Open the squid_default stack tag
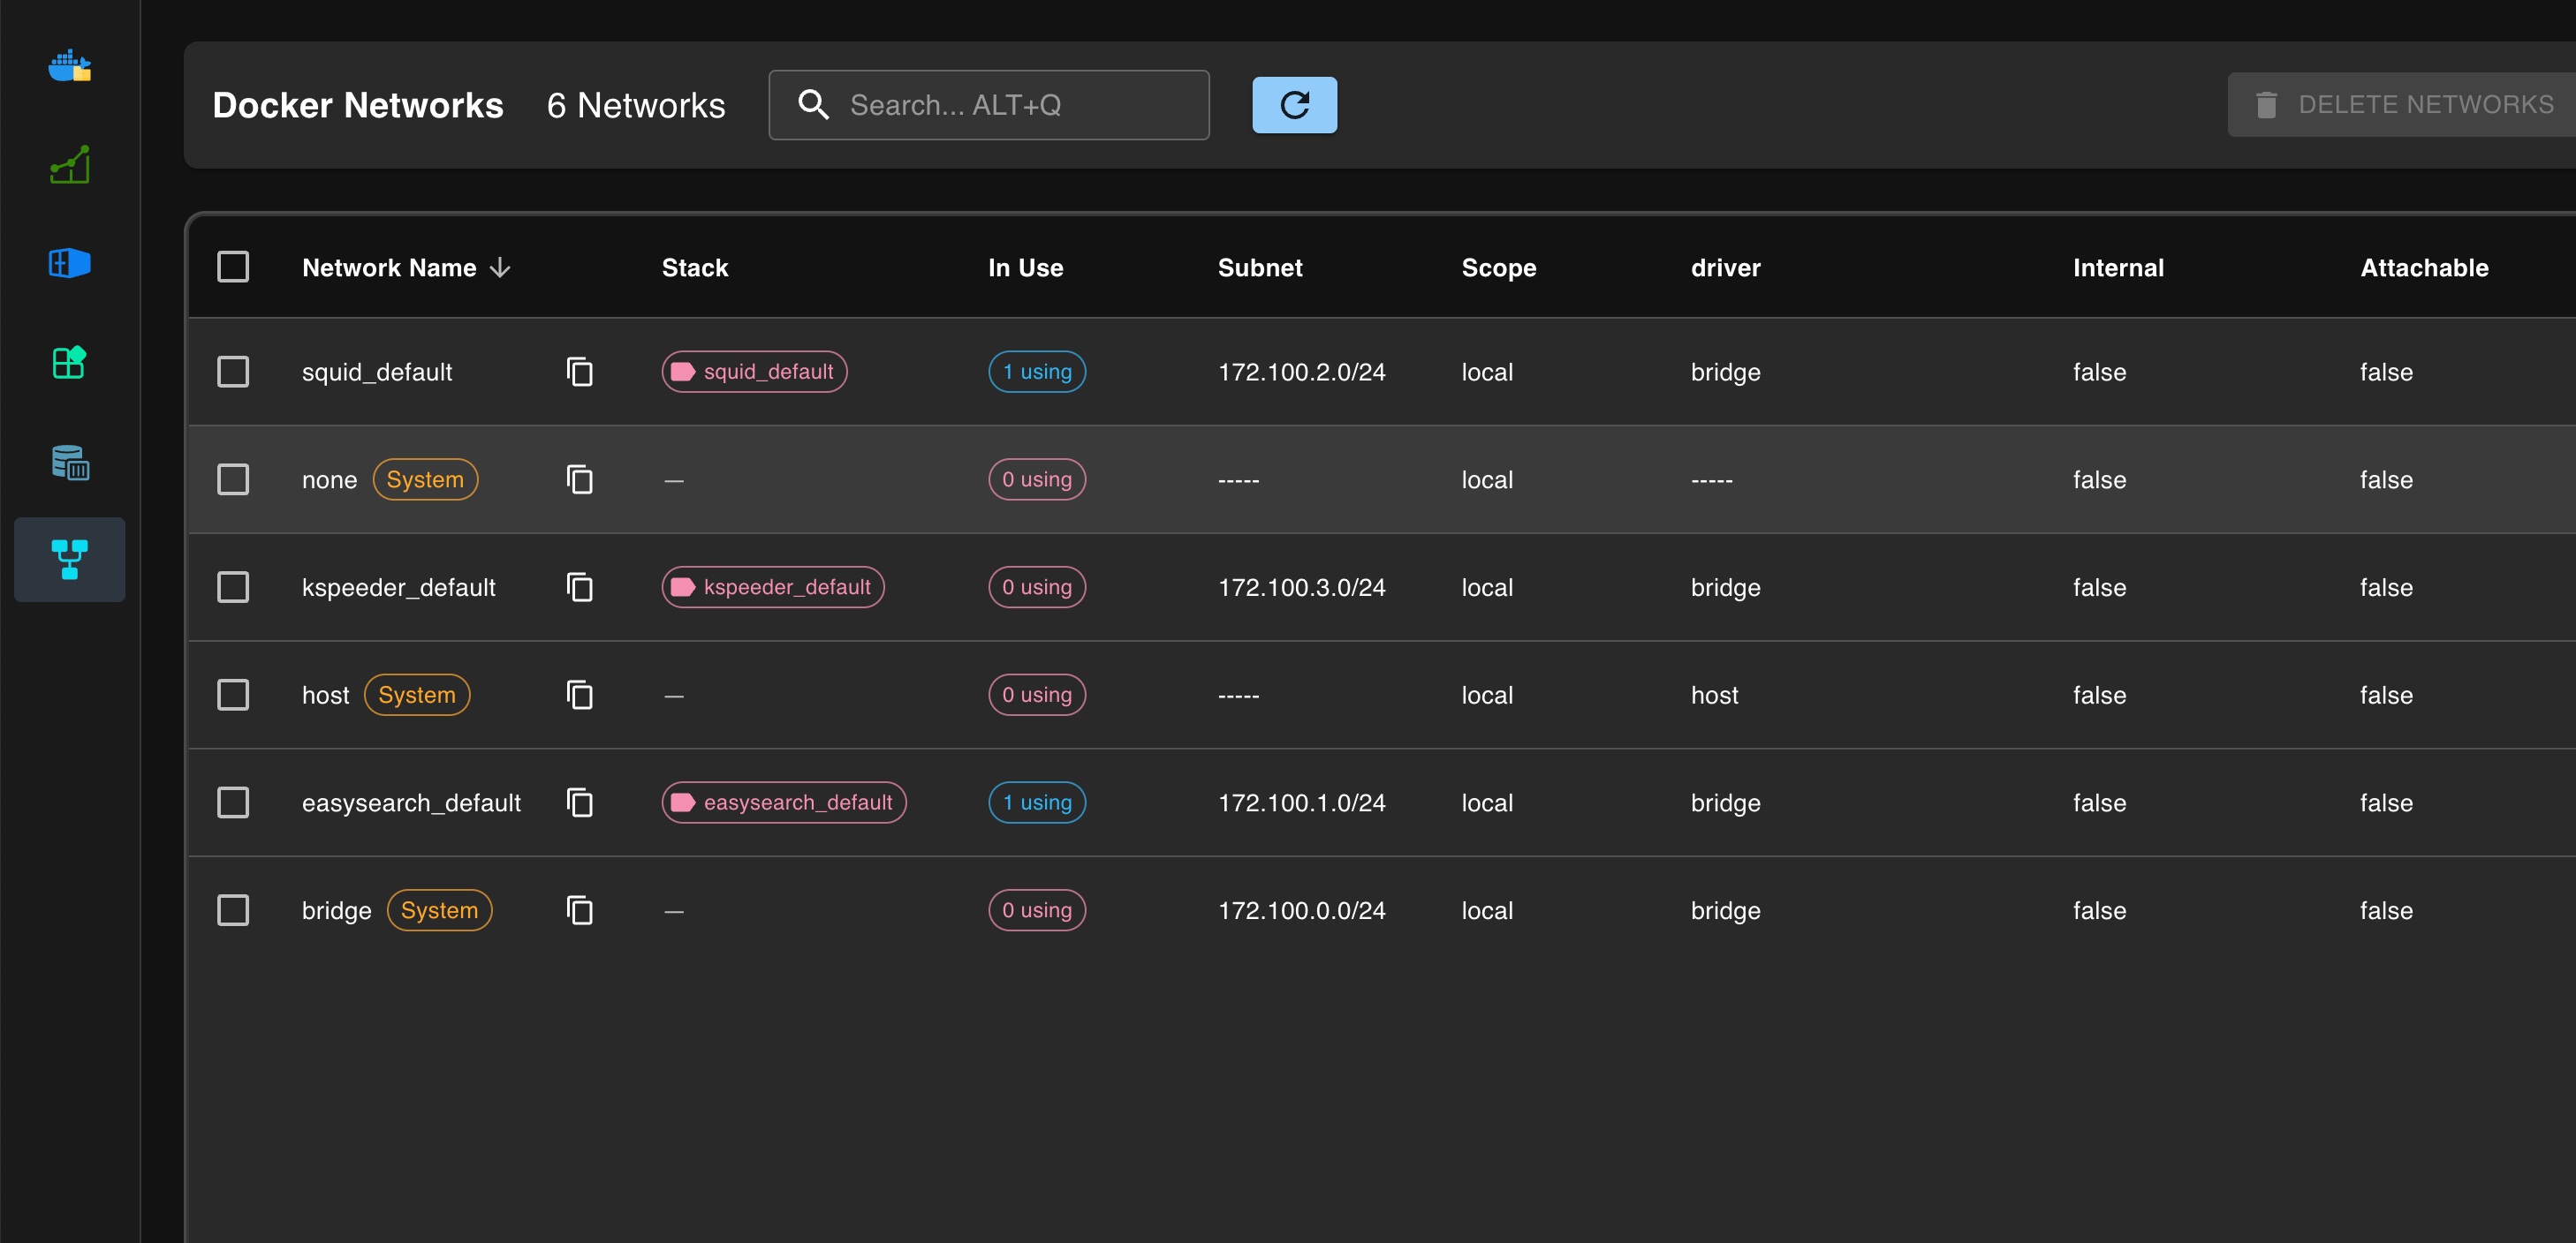Image resolution: width=2576 pixels, height=1243 pixels. point(754,372)
